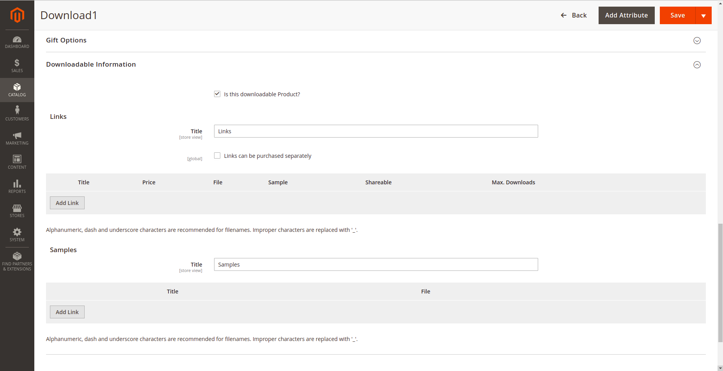Click the page vertical scrollbar thumb

[720, 283]
